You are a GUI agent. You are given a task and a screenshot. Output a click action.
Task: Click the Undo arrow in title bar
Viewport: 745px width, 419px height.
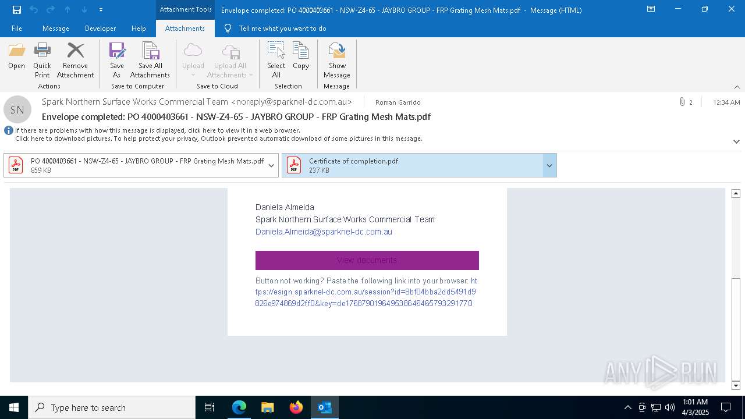coord(34,9)
